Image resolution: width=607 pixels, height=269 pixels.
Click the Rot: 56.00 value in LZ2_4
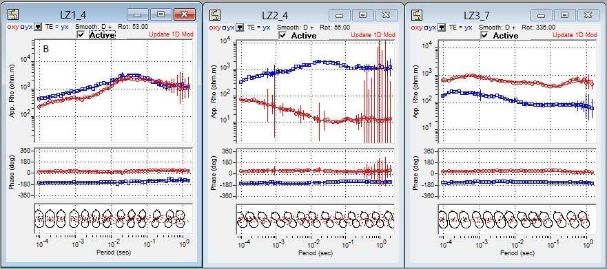click(x=336, y=28)
